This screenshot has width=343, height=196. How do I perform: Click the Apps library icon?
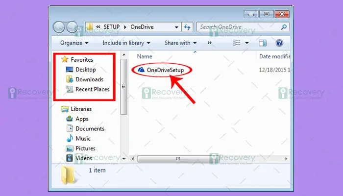point(70,119)
